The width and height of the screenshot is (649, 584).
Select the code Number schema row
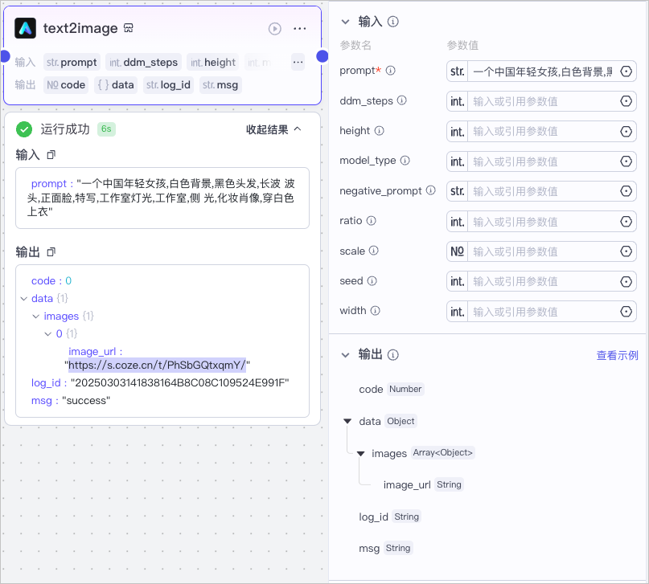click(391, 389)
